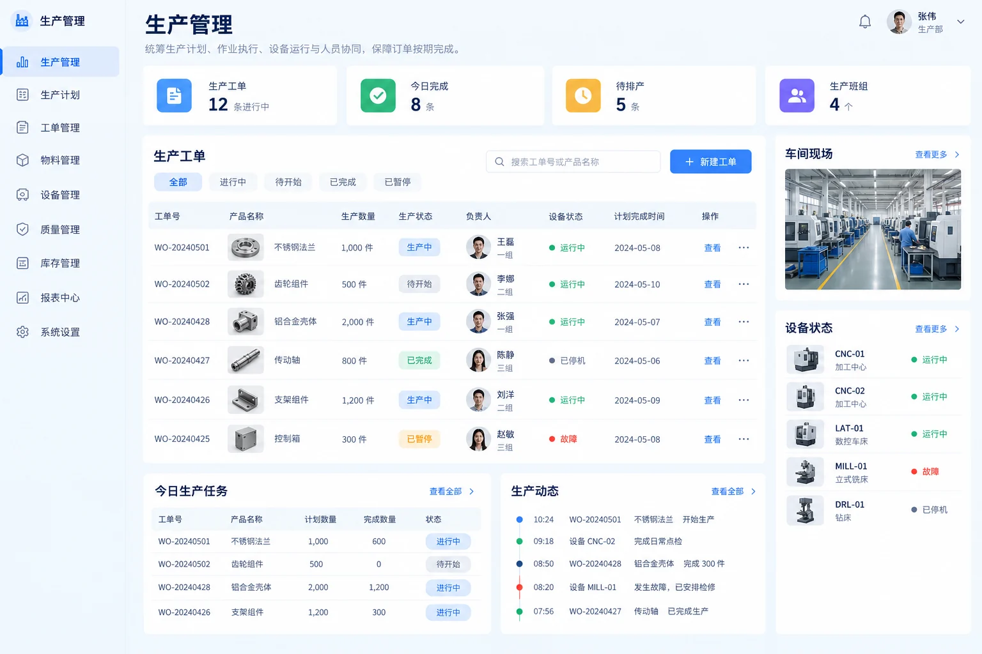Click the green 今日完成 checkmark icon
Screen dimensions: 982x654
(x=378, y=96)
